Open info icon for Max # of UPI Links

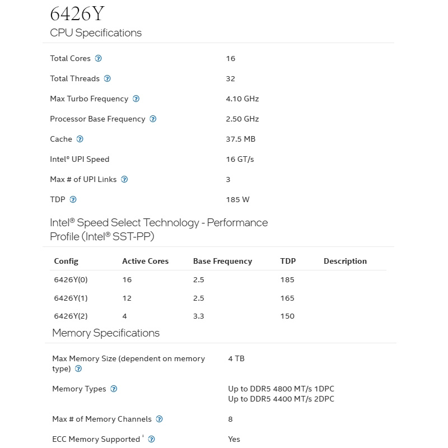[124, 179]
